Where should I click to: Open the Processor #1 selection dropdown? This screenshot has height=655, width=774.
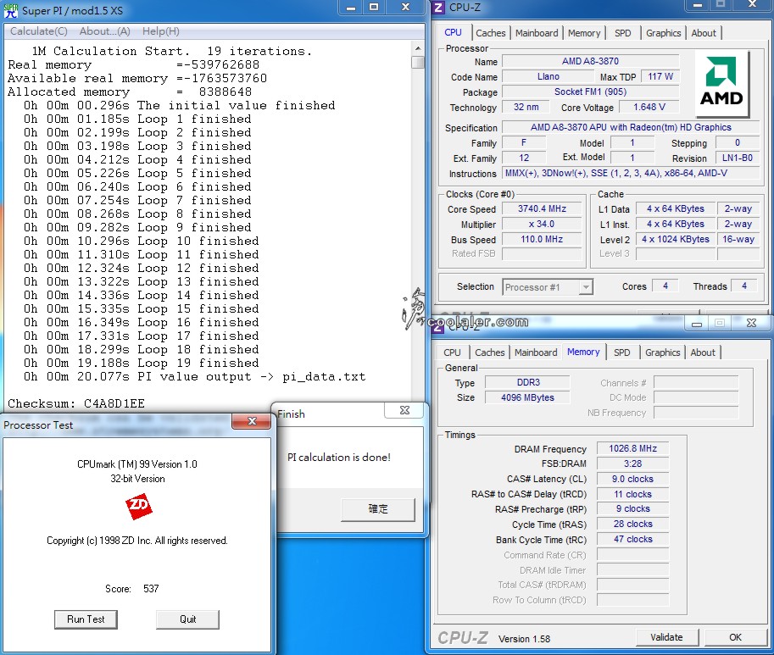[x=586, y=287]
